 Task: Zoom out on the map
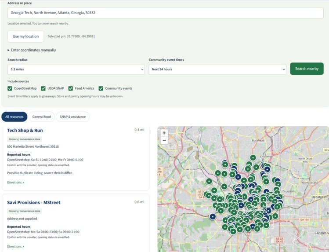pos(164,140)
